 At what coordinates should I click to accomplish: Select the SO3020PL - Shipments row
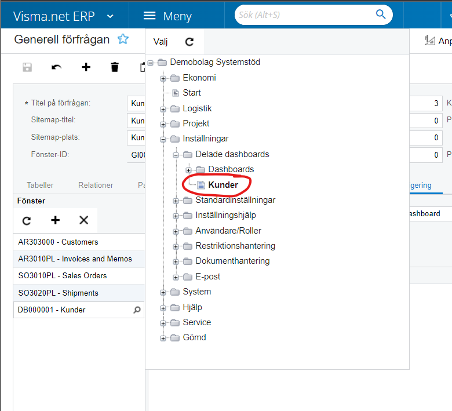click(79, 293)
